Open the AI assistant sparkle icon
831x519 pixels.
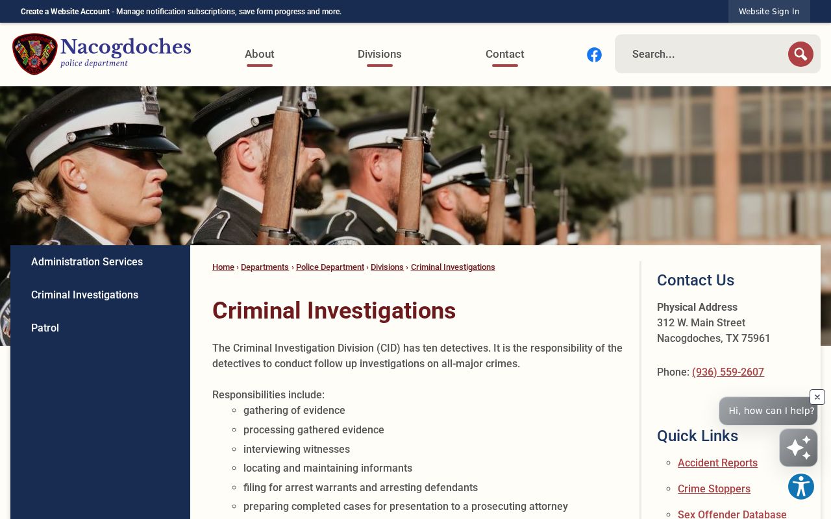pyautogui.click(x=799, y=448)
